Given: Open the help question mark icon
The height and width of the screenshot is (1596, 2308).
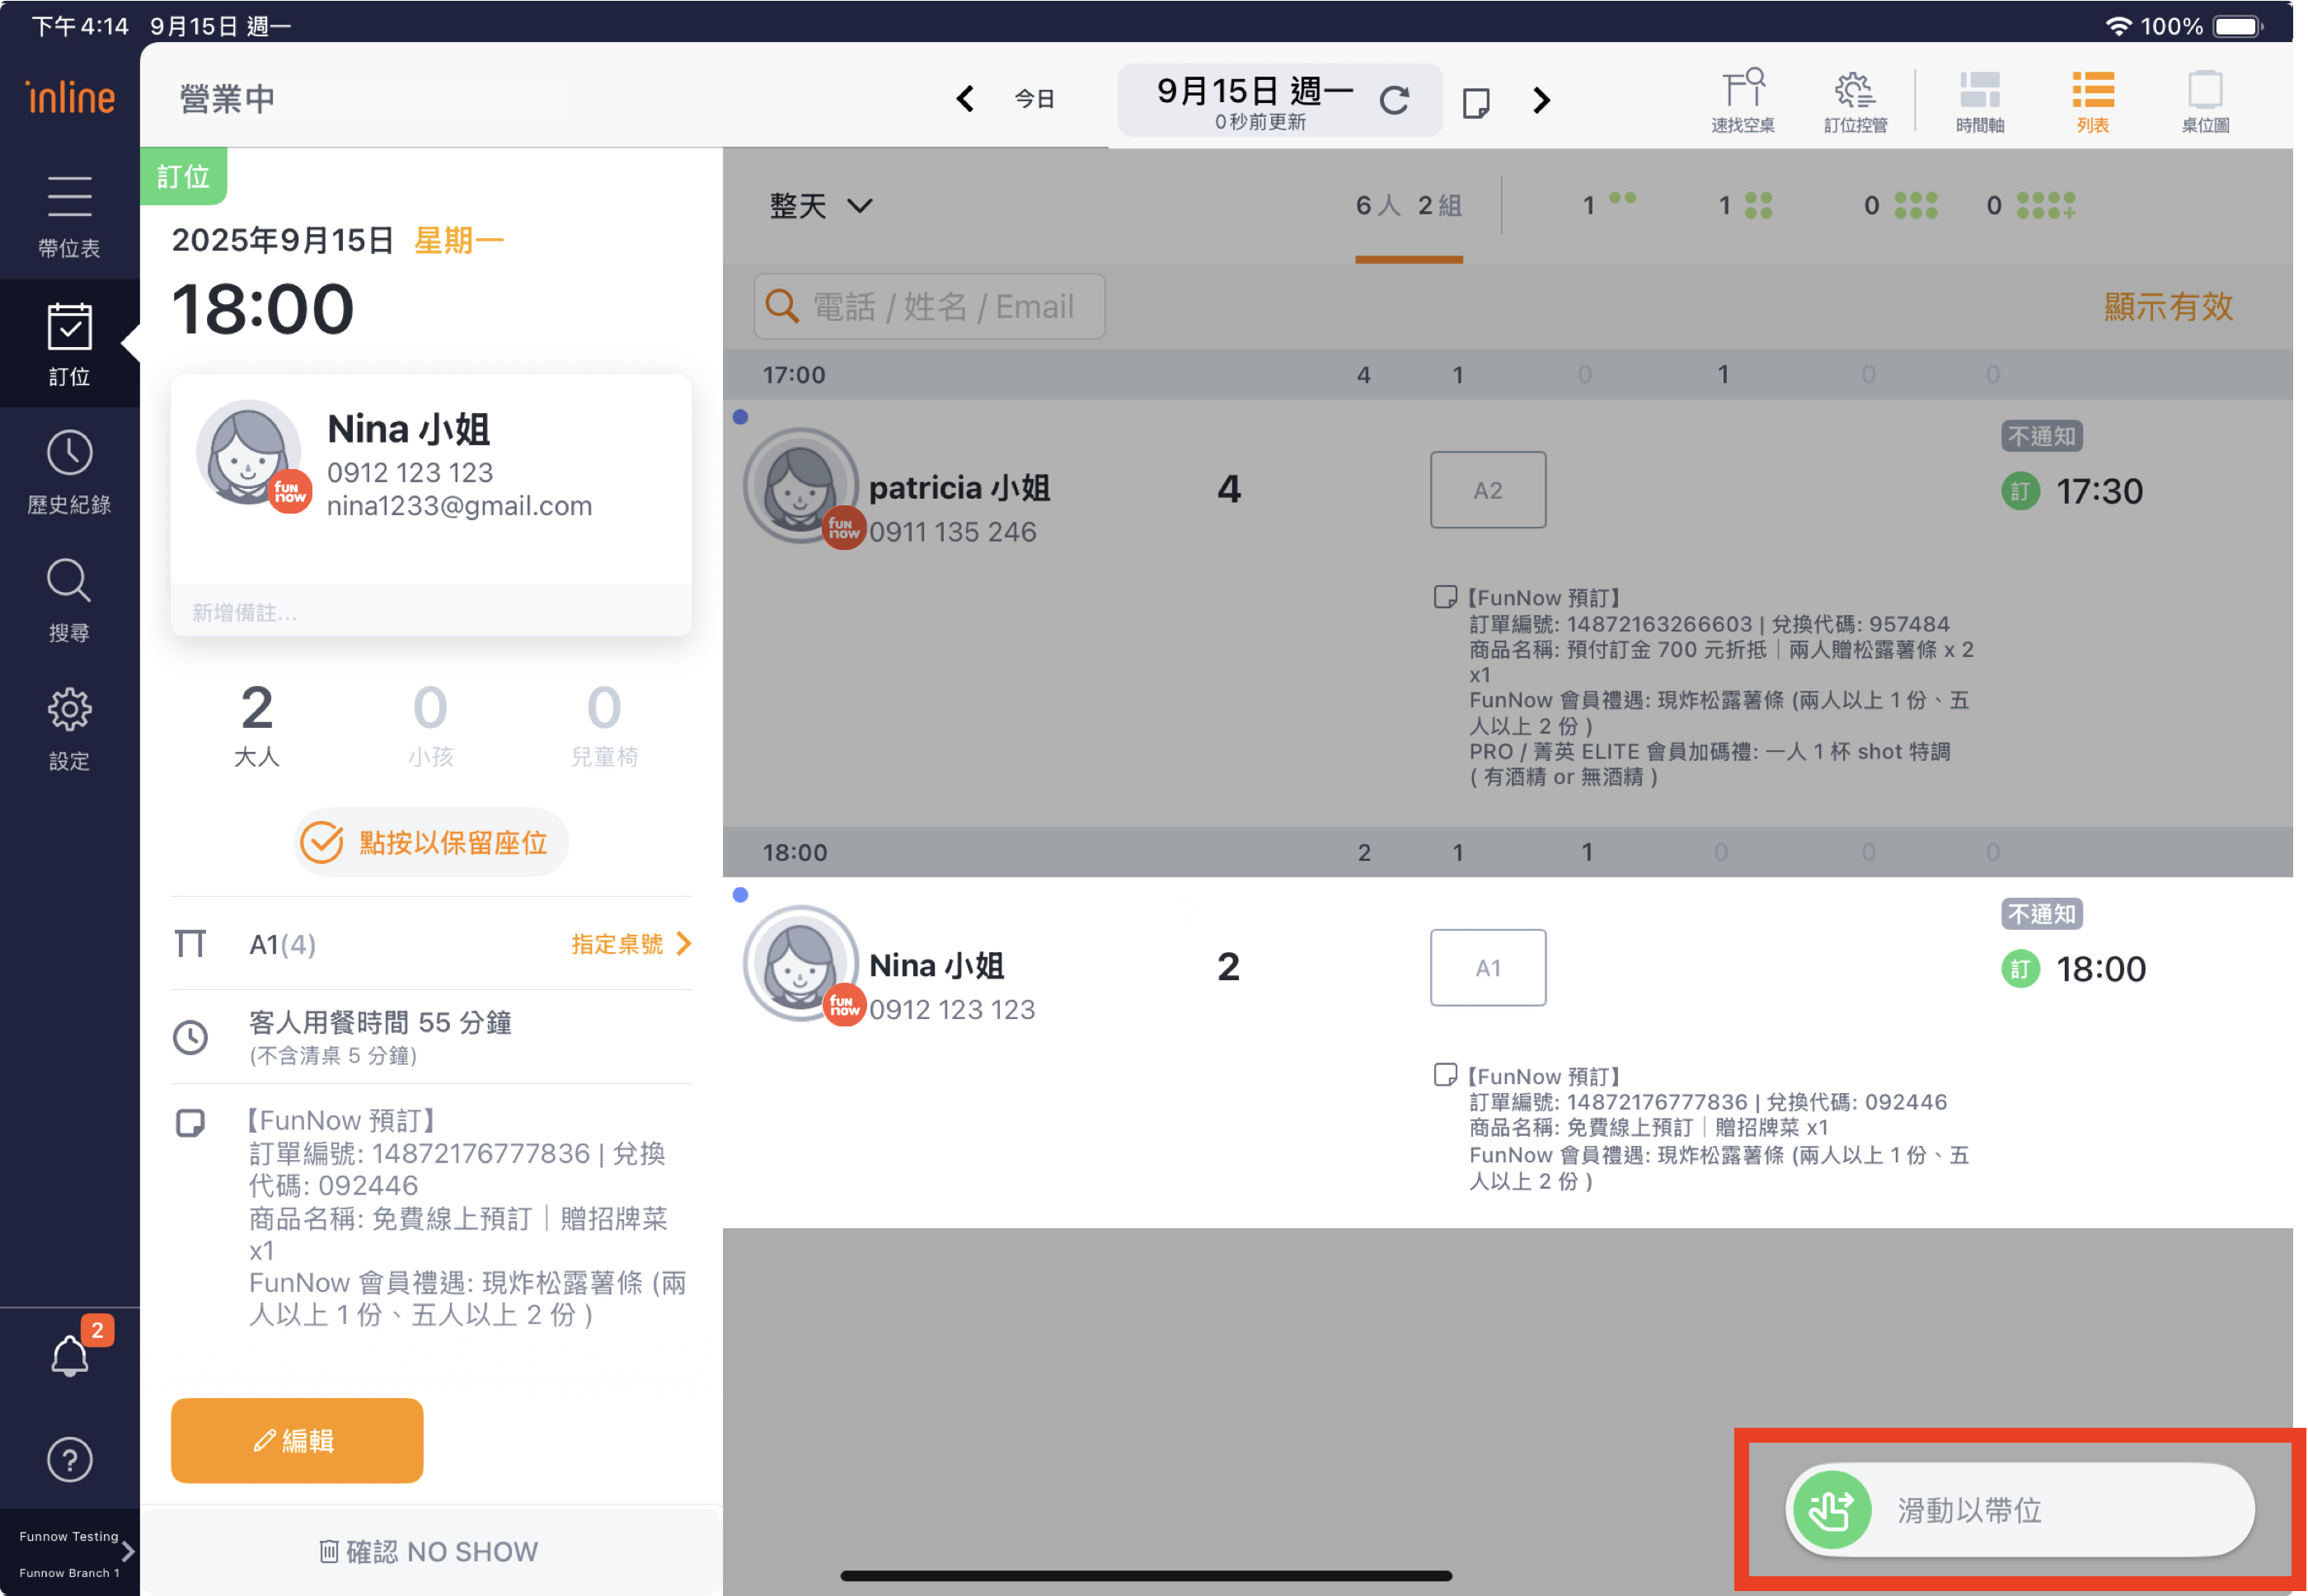Looking at the screenshot, I should 69,1460.
